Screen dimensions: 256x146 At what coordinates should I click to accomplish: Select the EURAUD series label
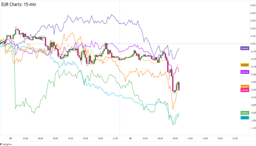(244, 49)
